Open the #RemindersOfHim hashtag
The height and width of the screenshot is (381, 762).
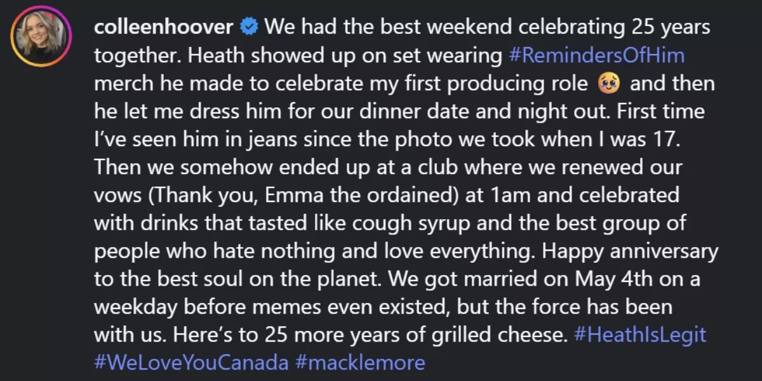click(x=596, y=55)
